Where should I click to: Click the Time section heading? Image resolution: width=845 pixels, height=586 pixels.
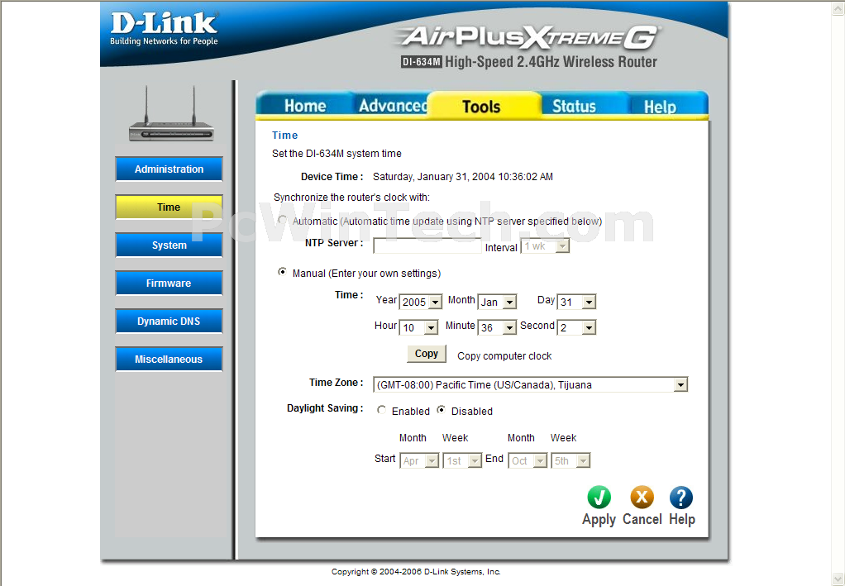(284, 136)
